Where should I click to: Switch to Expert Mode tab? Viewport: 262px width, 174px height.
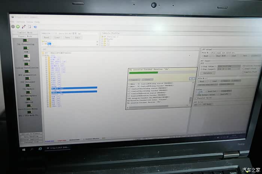(25, 36)
